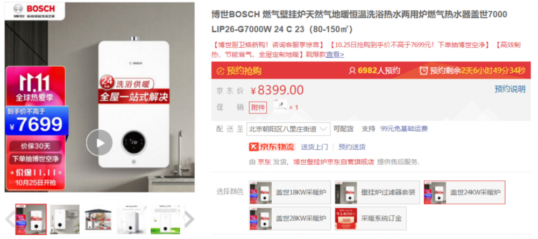The image size is (538, 239).
Task: Select the 盖世18KW采暖炉 option
Action: point(291,192)
